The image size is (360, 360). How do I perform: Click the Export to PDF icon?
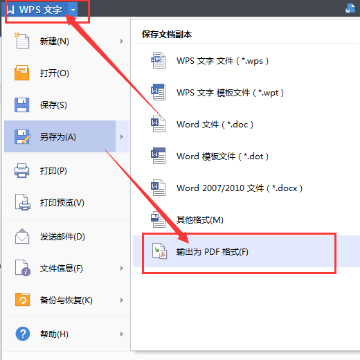pyautogui.click(x=159, y=251)
